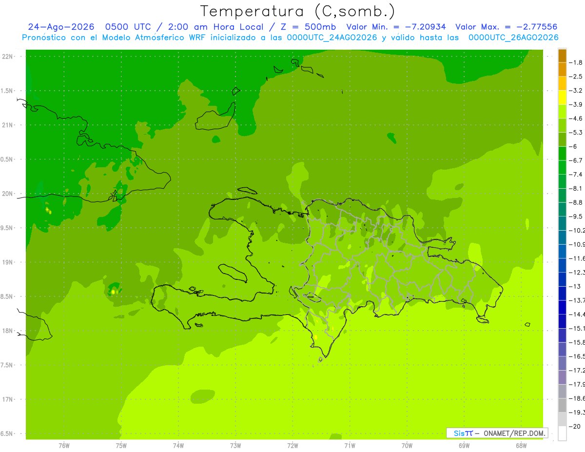This screenshot has width=585, height=452.
Task: Click the blue swatch between -11.6 and -12.3
Action: [x=562, y=265]
